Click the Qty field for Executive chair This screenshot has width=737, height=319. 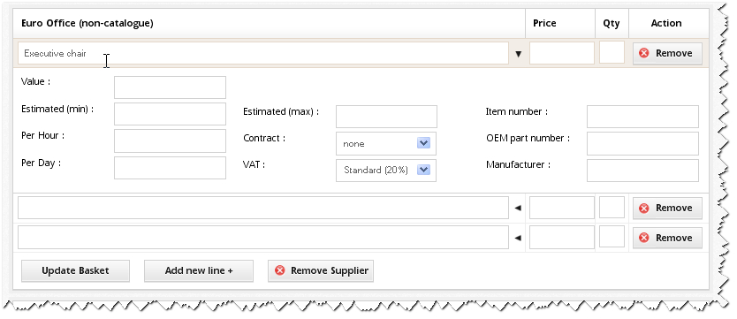612,52
